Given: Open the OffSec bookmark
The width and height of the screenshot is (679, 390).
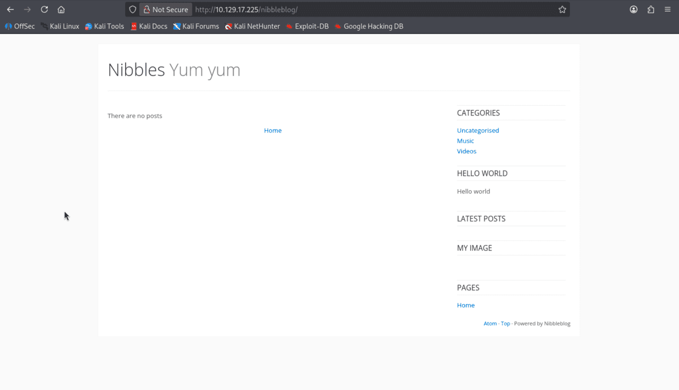Looking at the screenshot, I should click(20, 26).
